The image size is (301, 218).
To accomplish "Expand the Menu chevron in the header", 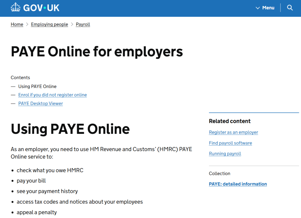I will (257, 8).
